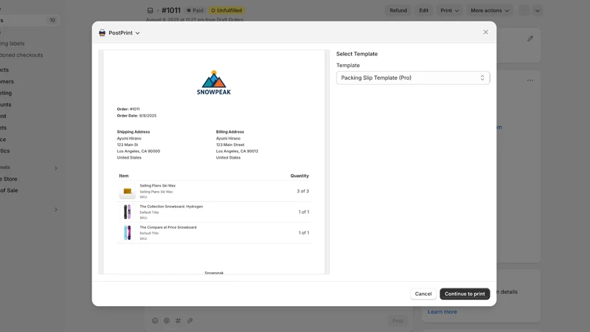This screenshot has width=590, height=332.
Task: Open the three-dot menu on right card
Action: (530, 80)
